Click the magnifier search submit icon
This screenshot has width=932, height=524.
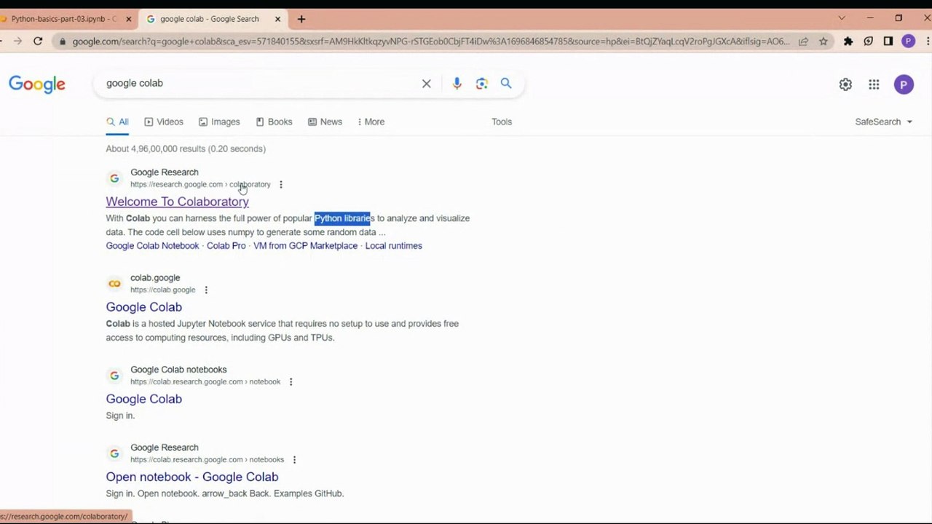coord(506,84)
